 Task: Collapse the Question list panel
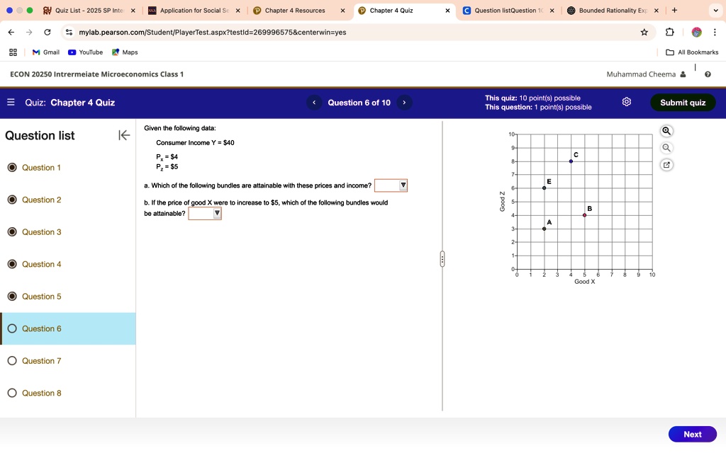point(124,135)
